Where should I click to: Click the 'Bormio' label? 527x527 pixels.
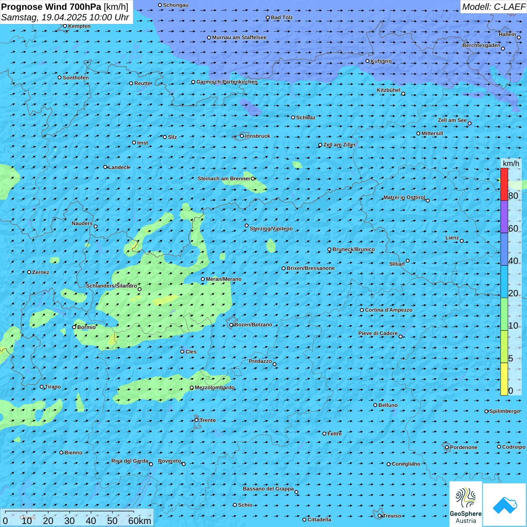[86, 327]
